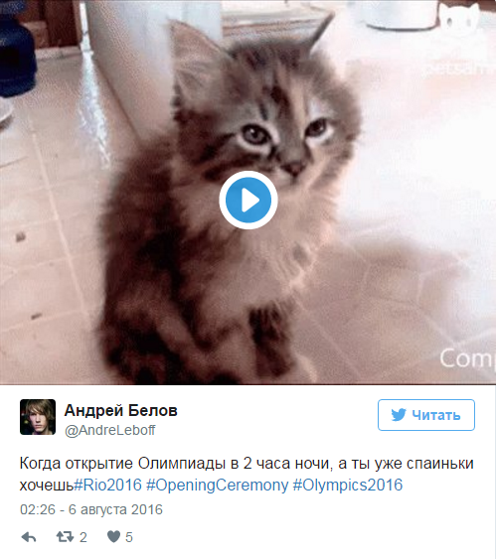Open the #Olympics2016 hashtag
The height and width of the screenshot is (559, 496).
pos(348,486)
